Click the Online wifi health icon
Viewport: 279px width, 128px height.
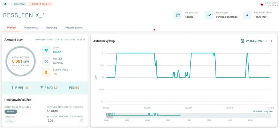46,50
